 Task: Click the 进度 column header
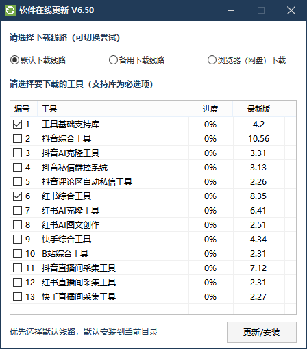click(210, 109)
